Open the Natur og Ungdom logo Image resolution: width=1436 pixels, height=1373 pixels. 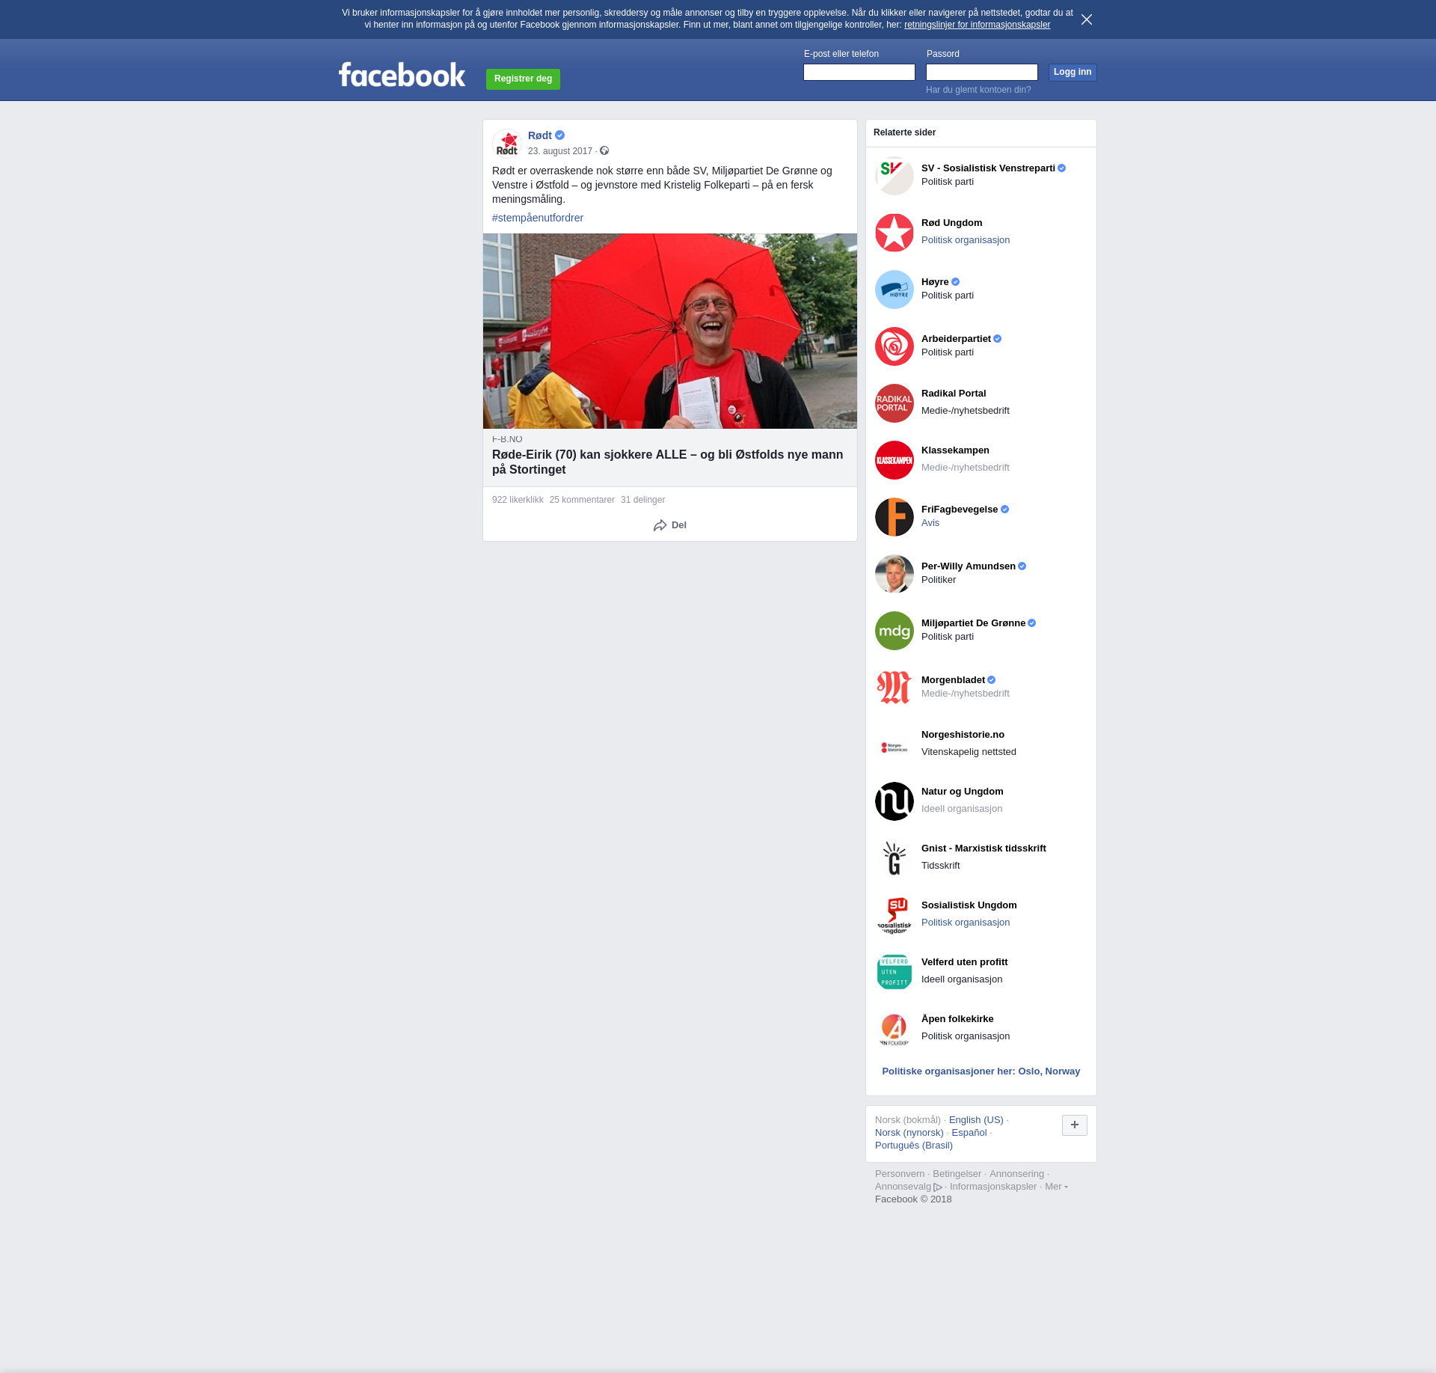click(895, 801)
